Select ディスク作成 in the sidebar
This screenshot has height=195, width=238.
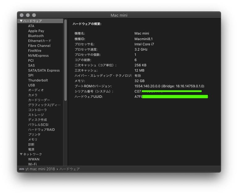tap(37, 120)
